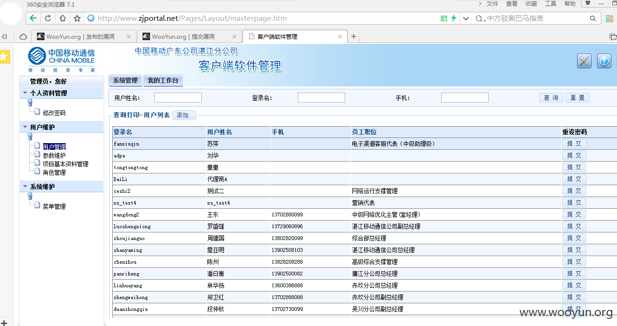Click the yellow favorites star in the sidebar
Image resolution: width=617 pixels, height=326 pixels.
(4, 57)
